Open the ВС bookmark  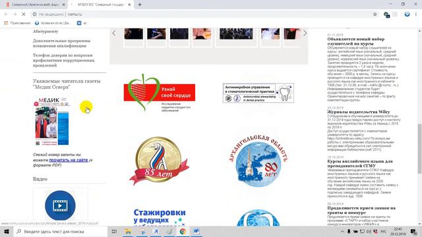click(x=82, y=23)
